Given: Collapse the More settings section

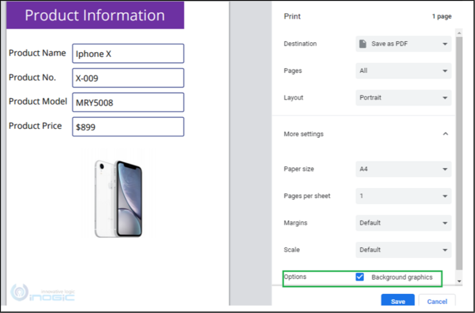Looking at the screenshot, I should (x=445, y=134).
